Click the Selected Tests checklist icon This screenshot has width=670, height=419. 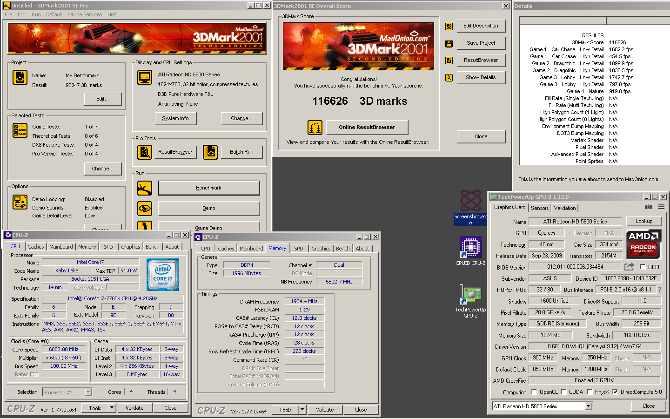point(20,130)
